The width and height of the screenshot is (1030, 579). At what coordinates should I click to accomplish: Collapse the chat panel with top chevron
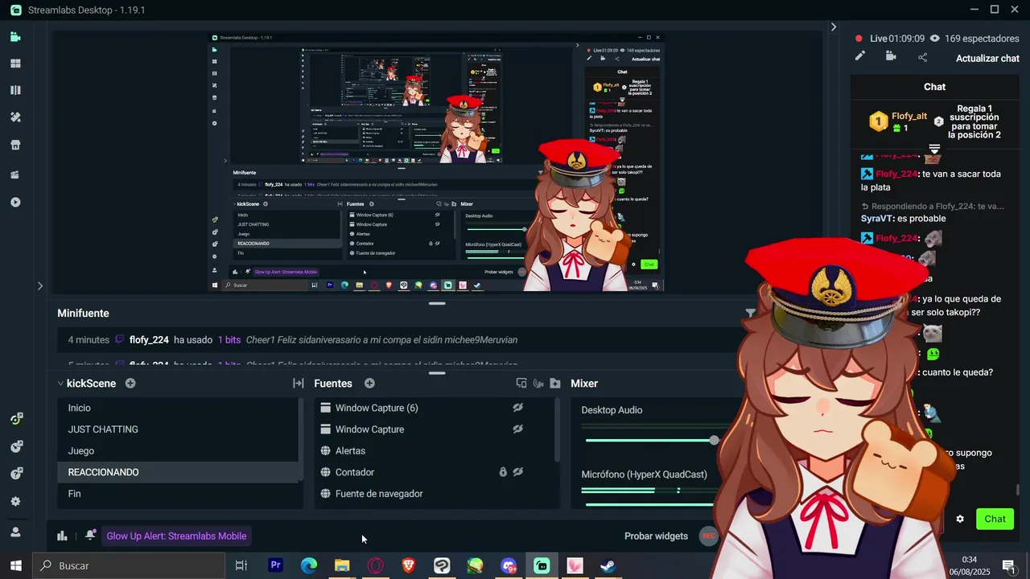coord(834,27)
